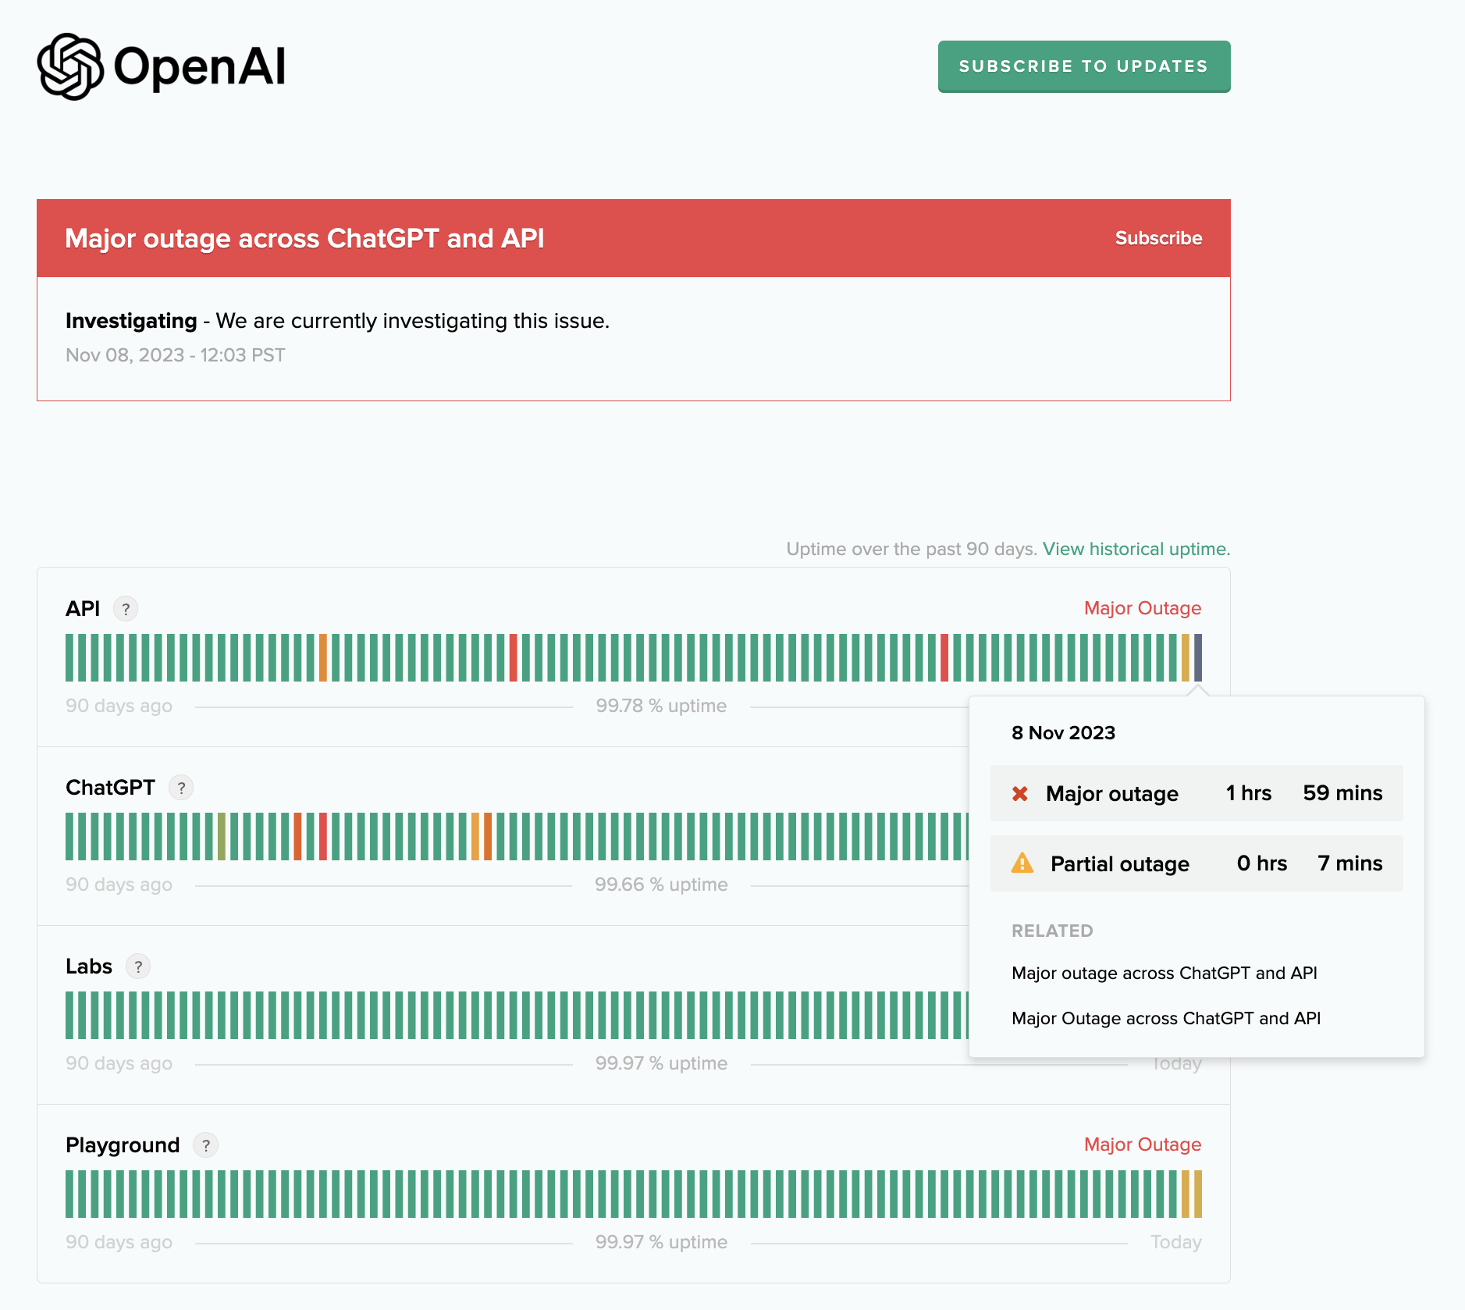Click the question mark icon next to Playground
The height and width of the screenshot is (1310, 1465).
205,1145
